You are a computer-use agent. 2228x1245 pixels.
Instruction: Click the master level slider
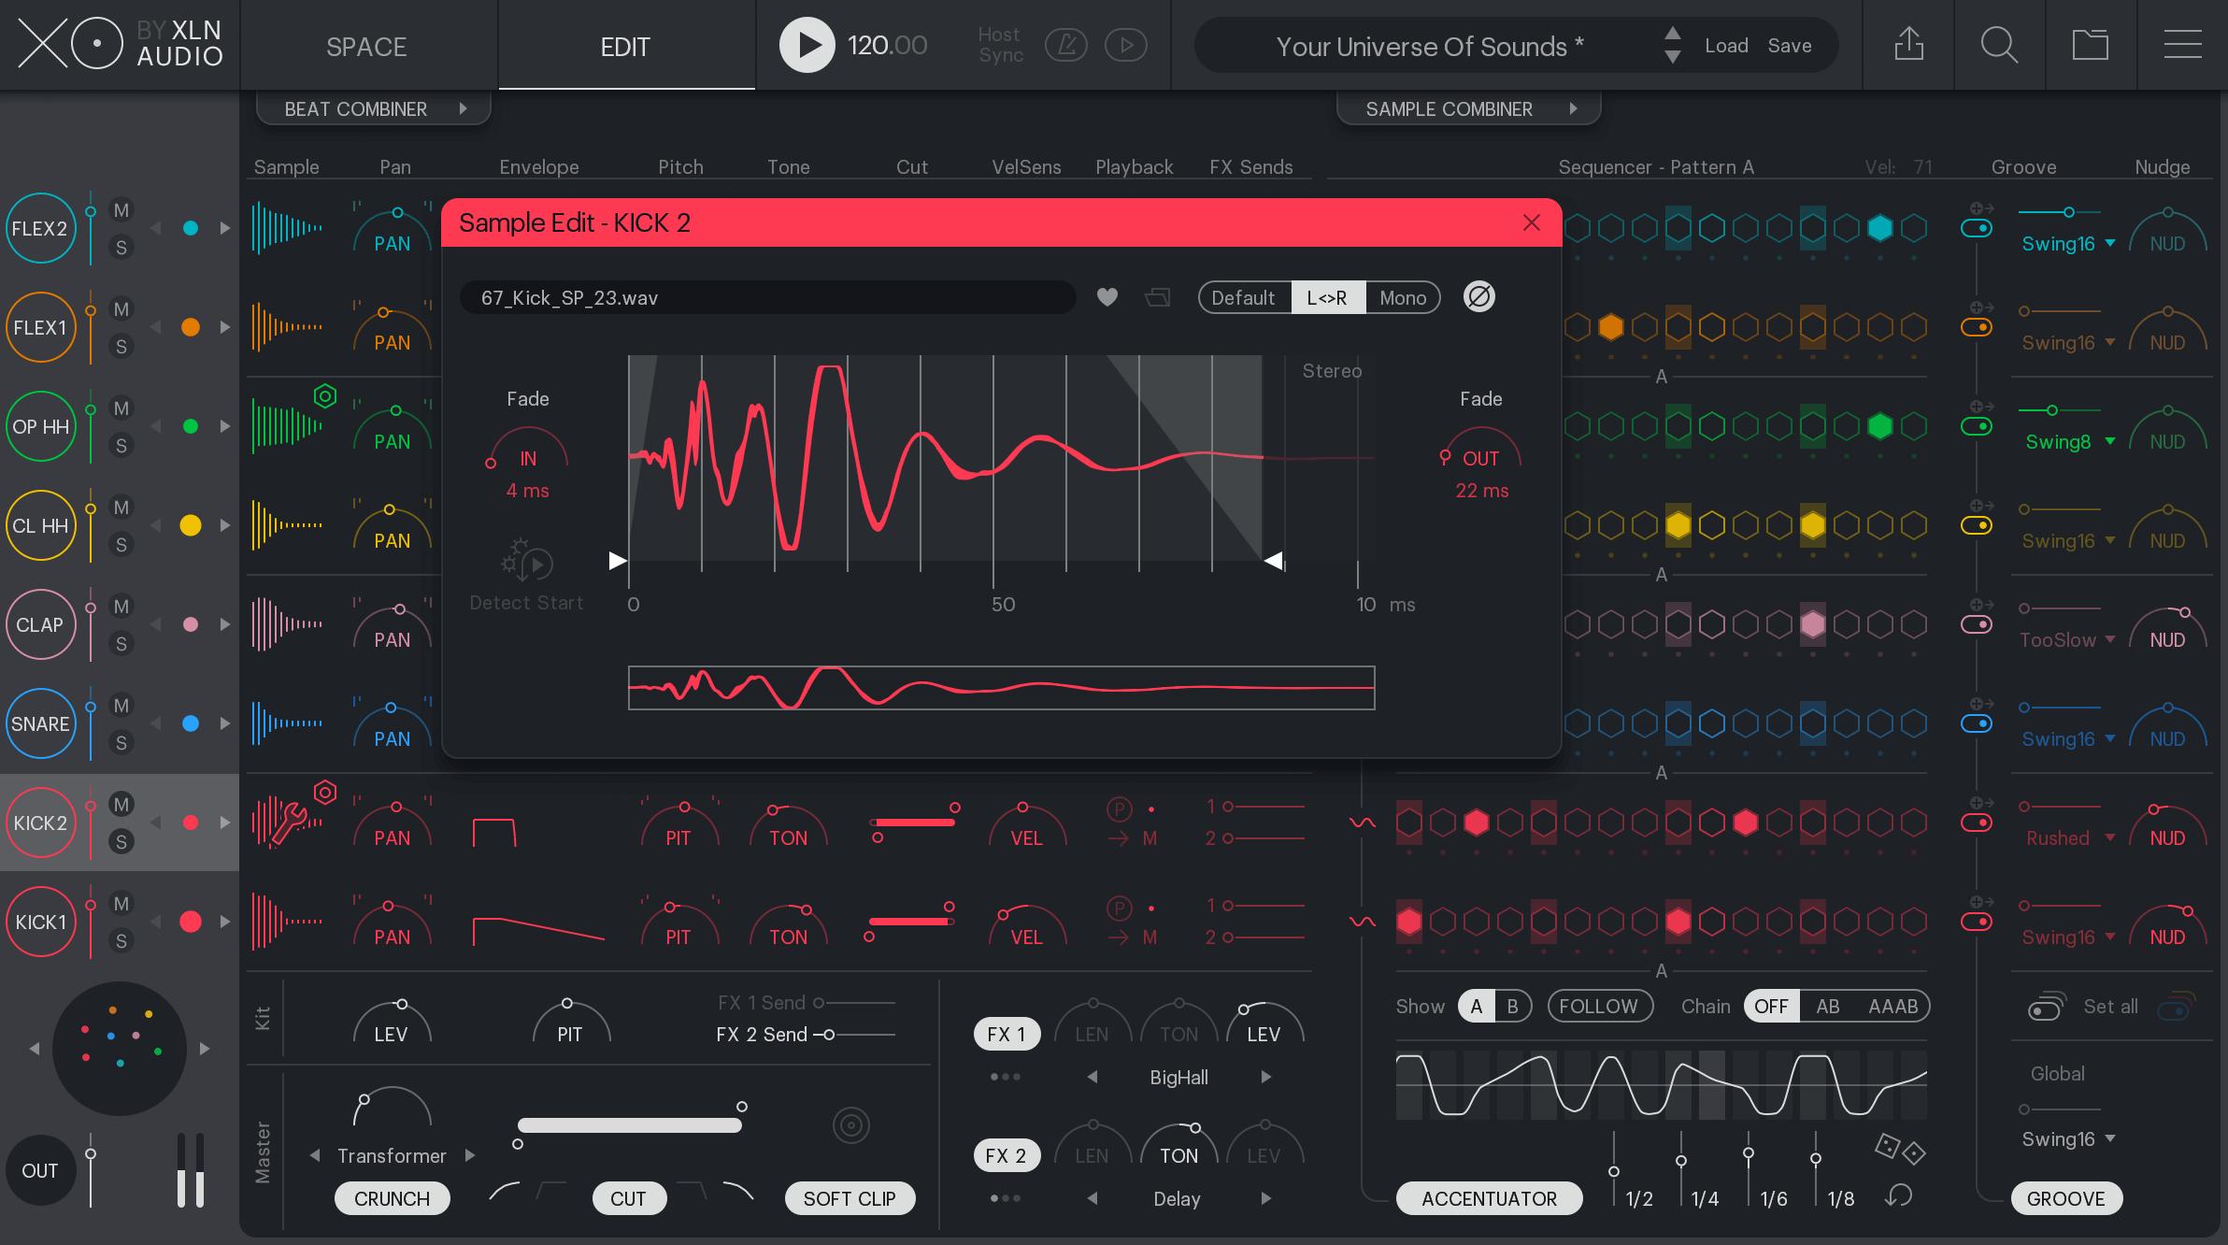(x=629, y=1124)
